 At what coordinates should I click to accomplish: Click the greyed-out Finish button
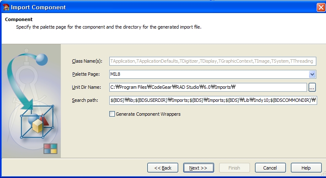[x=234, y=168]
